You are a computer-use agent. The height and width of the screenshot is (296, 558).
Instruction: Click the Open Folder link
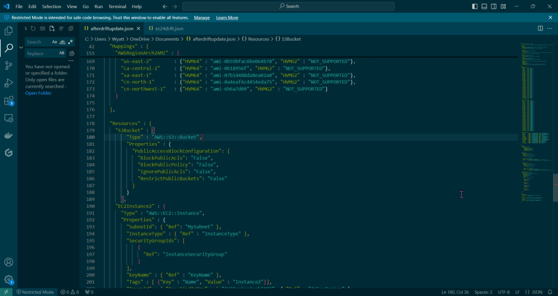[38, 93]
